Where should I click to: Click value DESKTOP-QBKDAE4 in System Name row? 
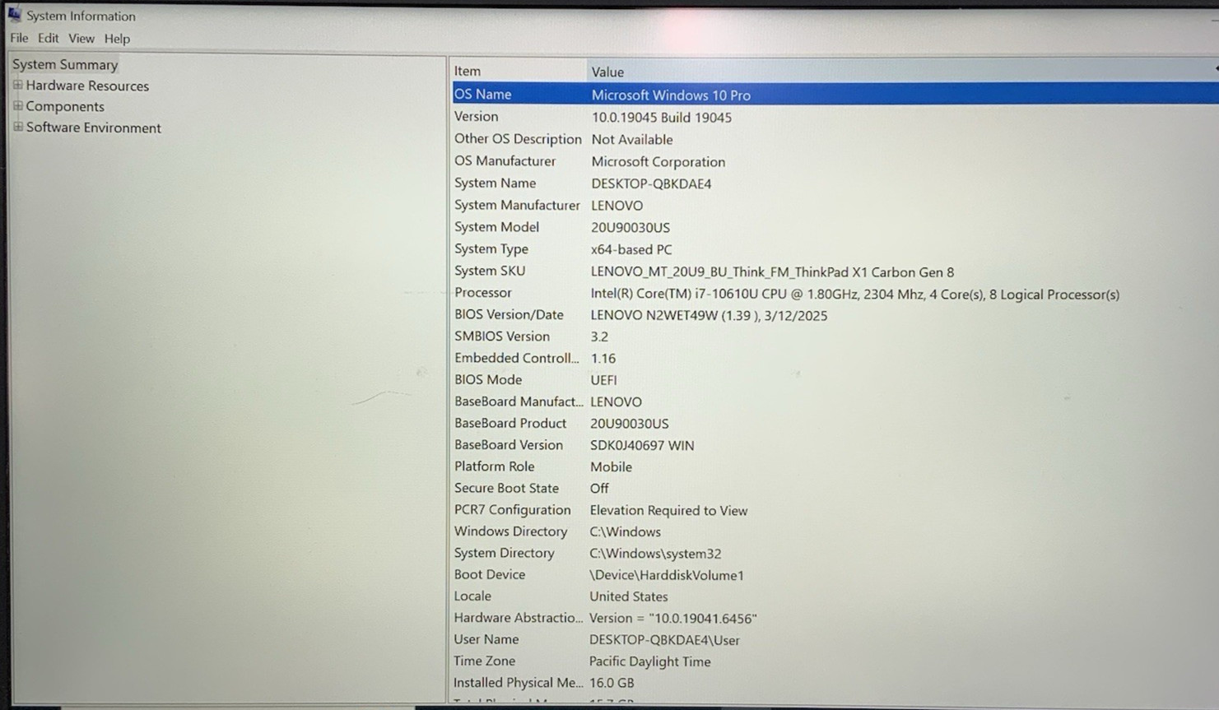651,183
